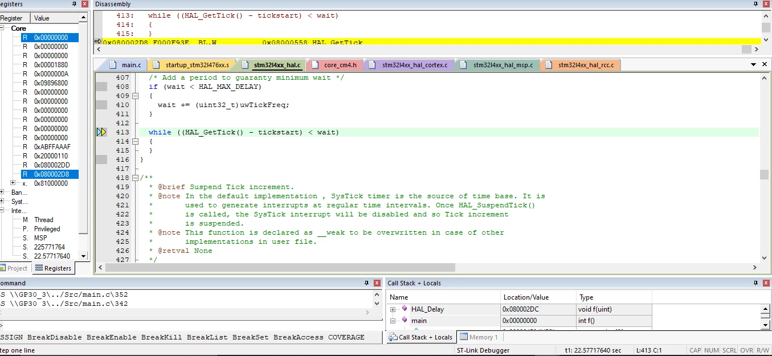Expand the HAL_Delay call stack entry
This screenshot has width=772, height=356.
[393, 309]
